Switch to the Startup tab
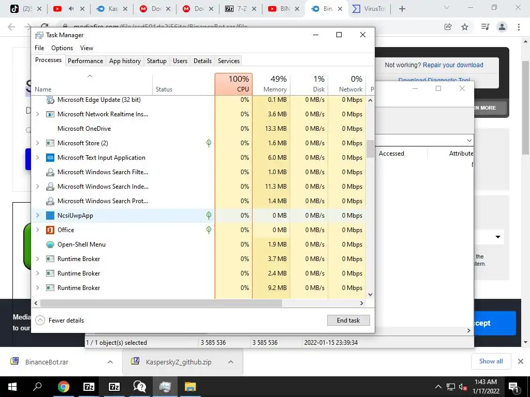This screenshot has height=397, width=530. [x=156, y=61]
